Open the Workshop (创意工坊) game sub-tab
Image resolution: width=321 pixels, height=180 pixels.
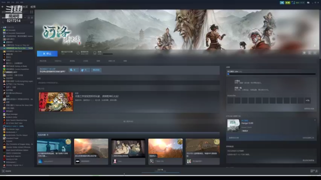tap(112, 61)
